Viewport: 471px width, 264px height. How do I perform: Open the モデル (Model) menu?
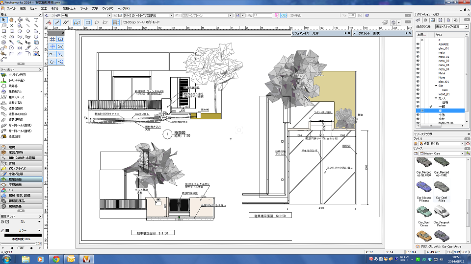54,9
